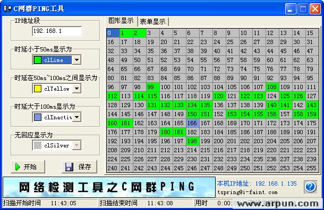Select green grid cell 141
Screen dimensions: 324x210
pyautogui.click(x=286, y=105)
